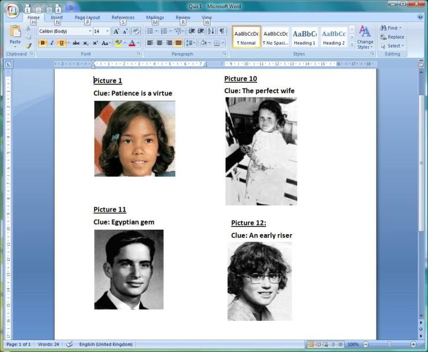This screenshot has width=428, height=352.
Task: Click the zoom slider in status bar
Action: click(x=389, y=344)
